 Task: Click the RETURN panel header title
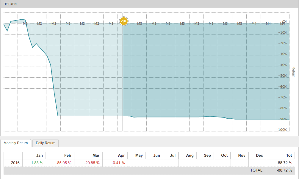point(10,4)
